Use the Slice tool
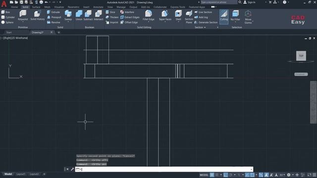The width and height of the screenshot is (317, 178). pyautogui.click(x=110, y=12)
